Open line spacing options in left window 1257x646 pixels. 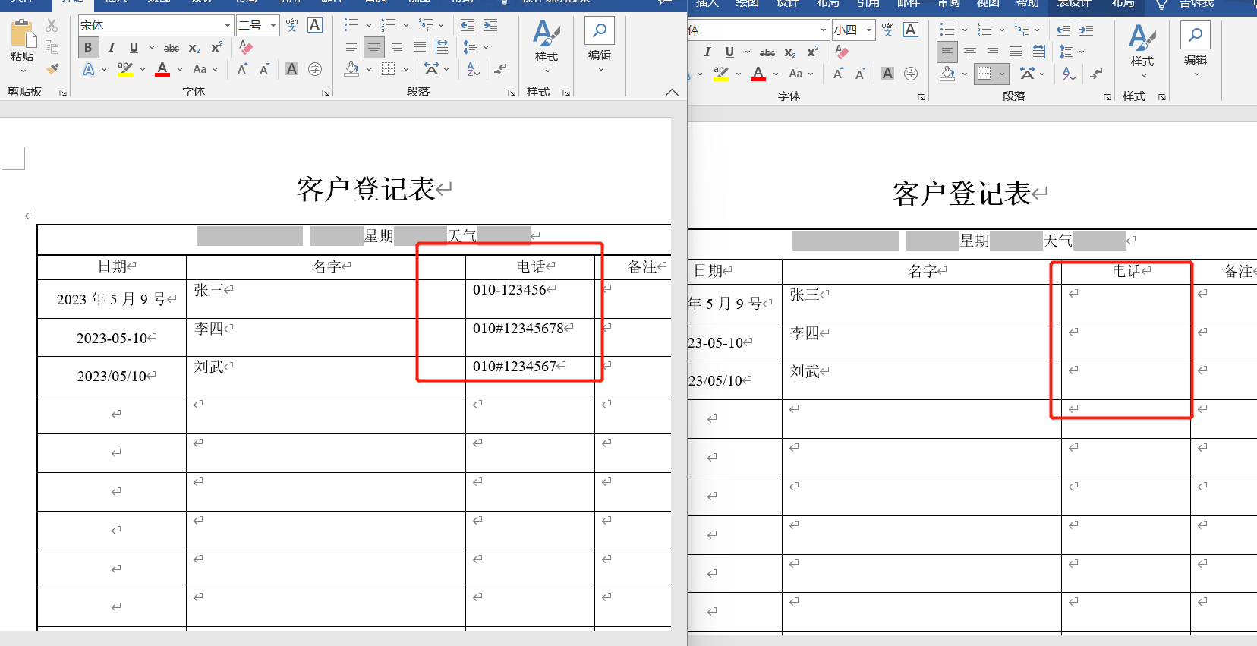(475, 47)
